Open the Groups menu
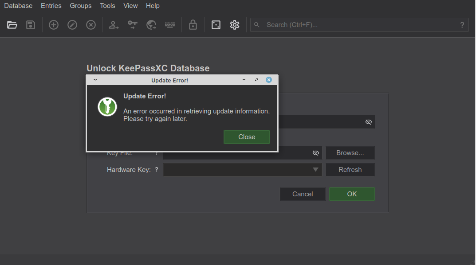476x265 pixels. tap(80, 6)
